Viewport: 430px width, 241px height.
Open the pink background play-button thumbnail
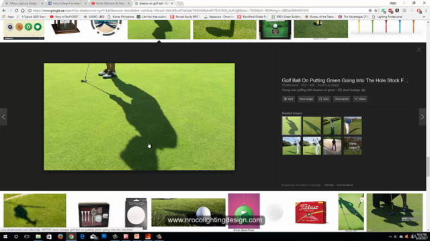(x=244, y=211)
